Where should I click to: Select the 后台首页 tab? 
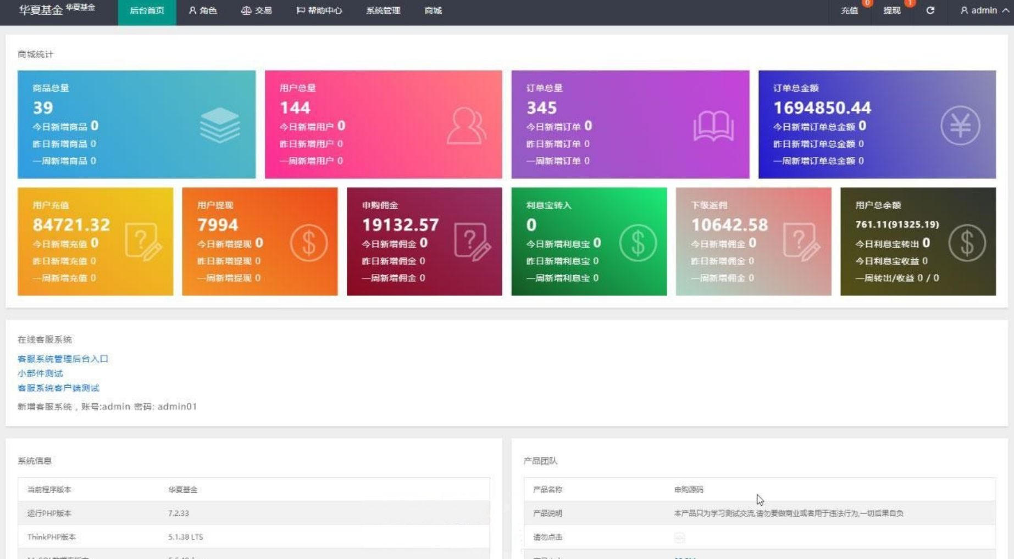tap(146, 10)
